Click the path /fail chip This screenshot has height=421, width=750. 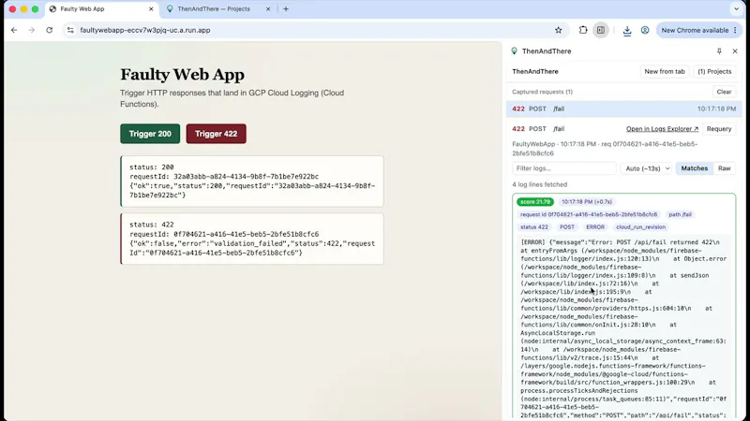pos(680,215)
